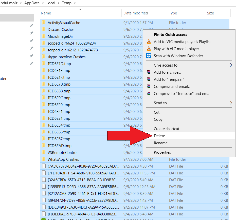Click the ActivityVisualCache folder icon
Image resolution: width=236 pixels, height=222 pixels.
pos(44,23)
